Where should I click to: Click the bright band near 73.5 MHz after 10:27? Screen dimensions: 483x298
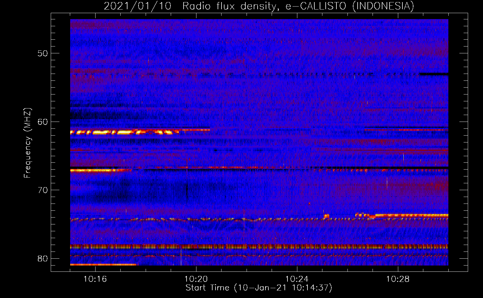point(411,215)
